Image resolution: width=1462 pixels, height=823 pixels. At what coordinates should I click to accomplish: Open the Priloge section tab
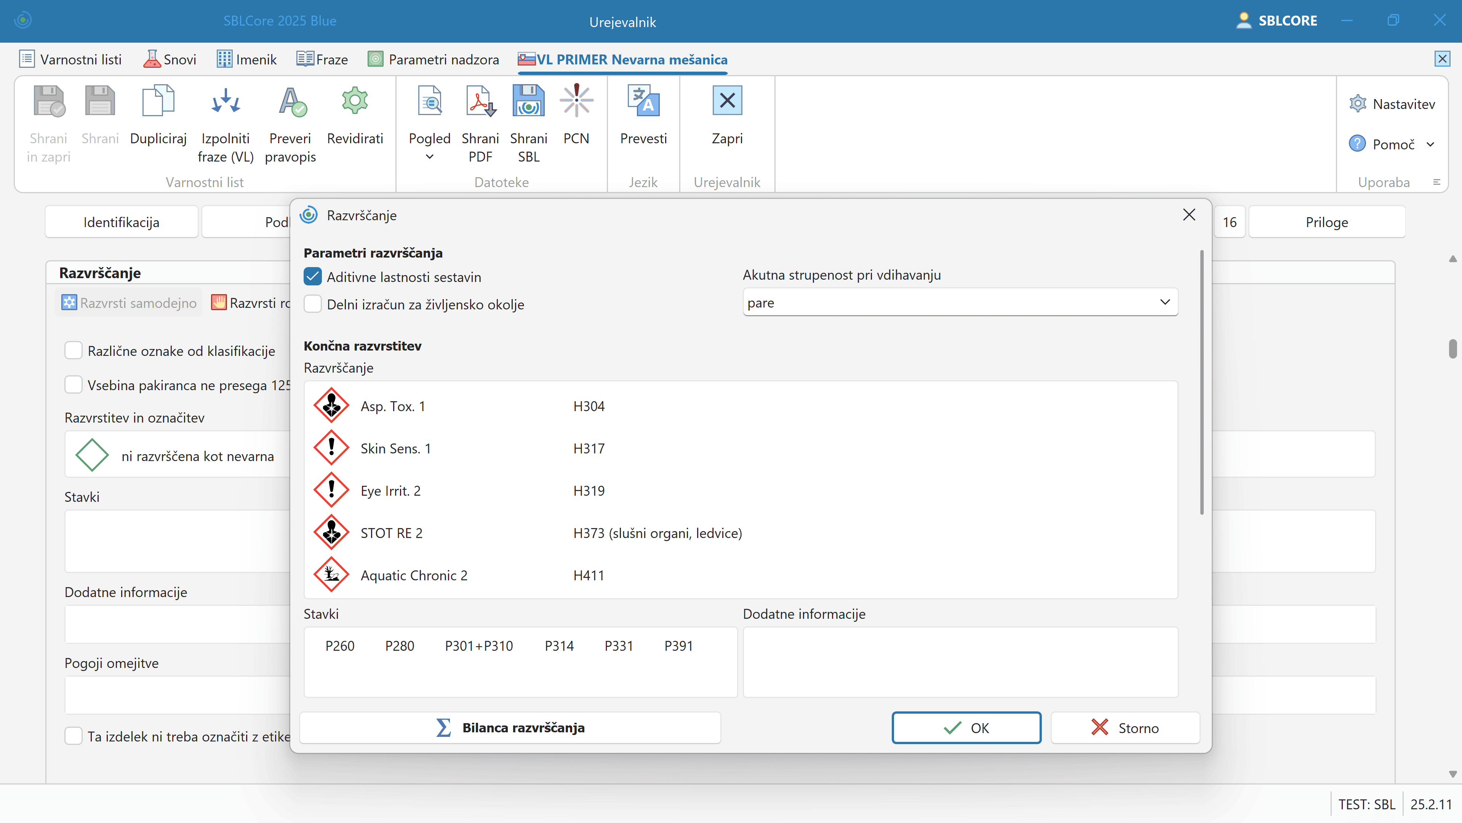click(x=1326, y=222)
